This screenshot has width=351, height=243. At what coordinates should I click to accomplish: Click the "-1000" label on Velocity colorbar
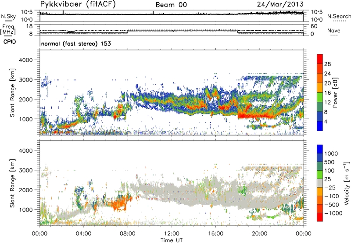tap(333, 213)
